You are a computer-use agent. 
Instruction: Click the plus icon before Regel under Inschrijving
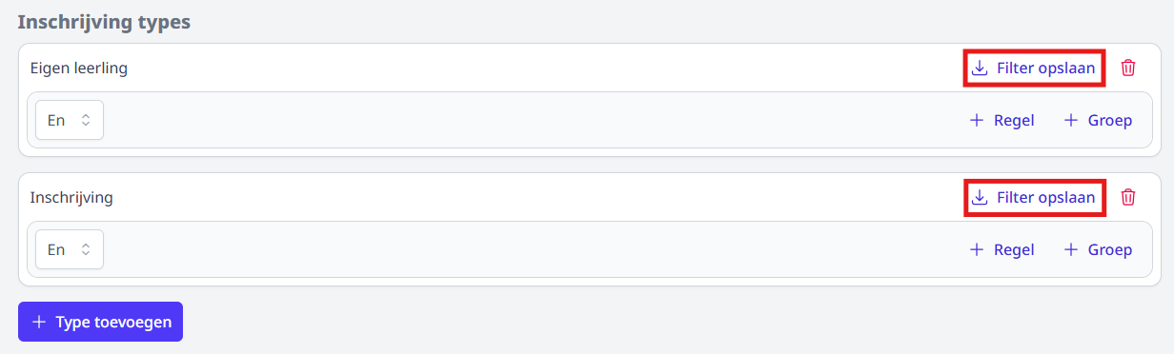click(x=976, y=249)
